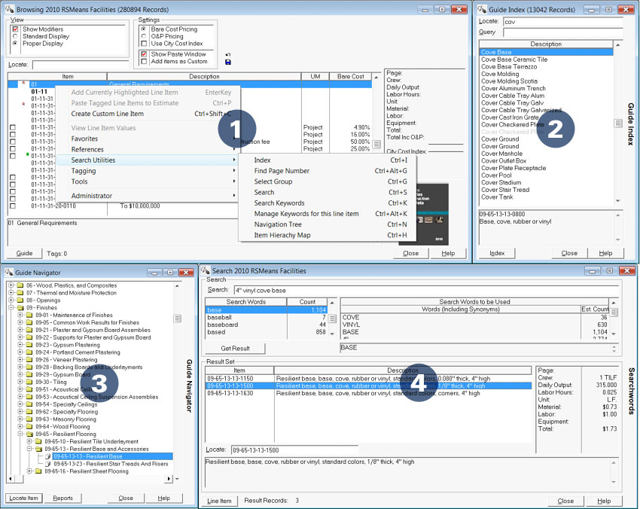Screen dimensions: 640x509
Task: Click the folder icon for 08 - Openings
Action: coord(20,300)
